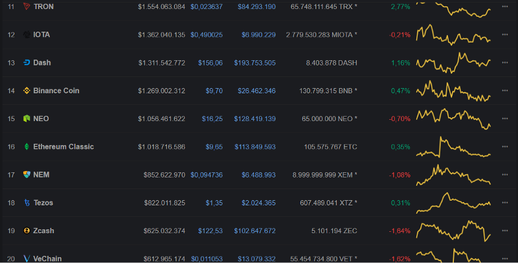Click Ethereum Classic volume $113.849.593

255,146
